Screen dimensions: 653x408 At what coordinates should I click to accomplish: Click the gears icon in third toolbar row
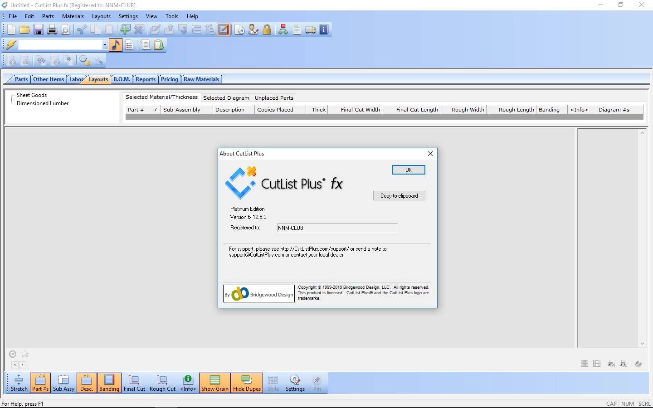tap(84, 60)
